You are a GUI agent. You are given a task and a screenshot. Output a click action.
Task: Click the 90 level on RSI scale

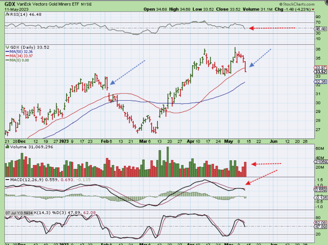[318, 17]
